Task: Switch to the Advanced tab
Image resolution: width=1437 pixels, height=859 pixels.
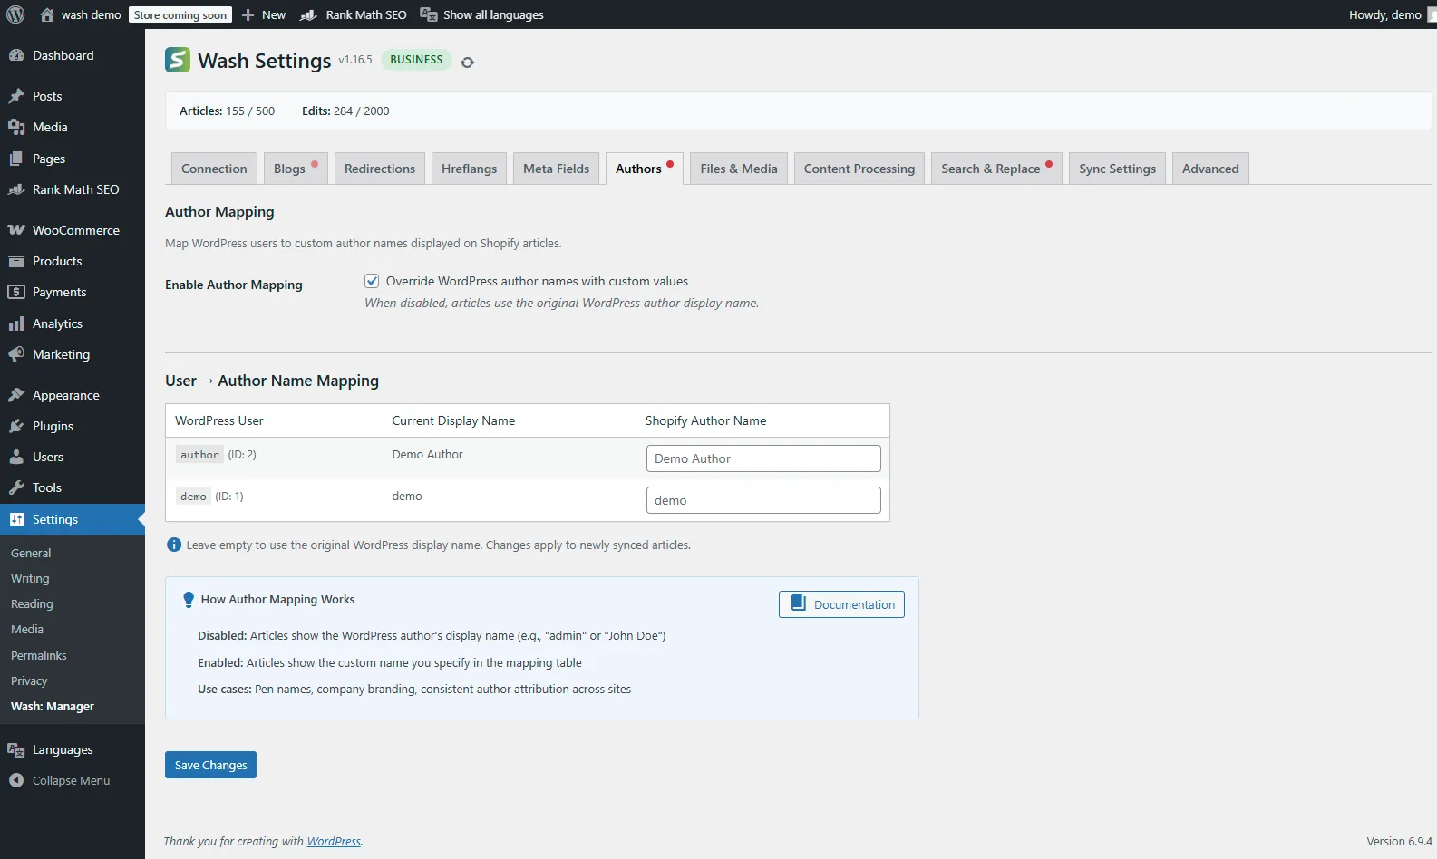Action: (1210, 169)
